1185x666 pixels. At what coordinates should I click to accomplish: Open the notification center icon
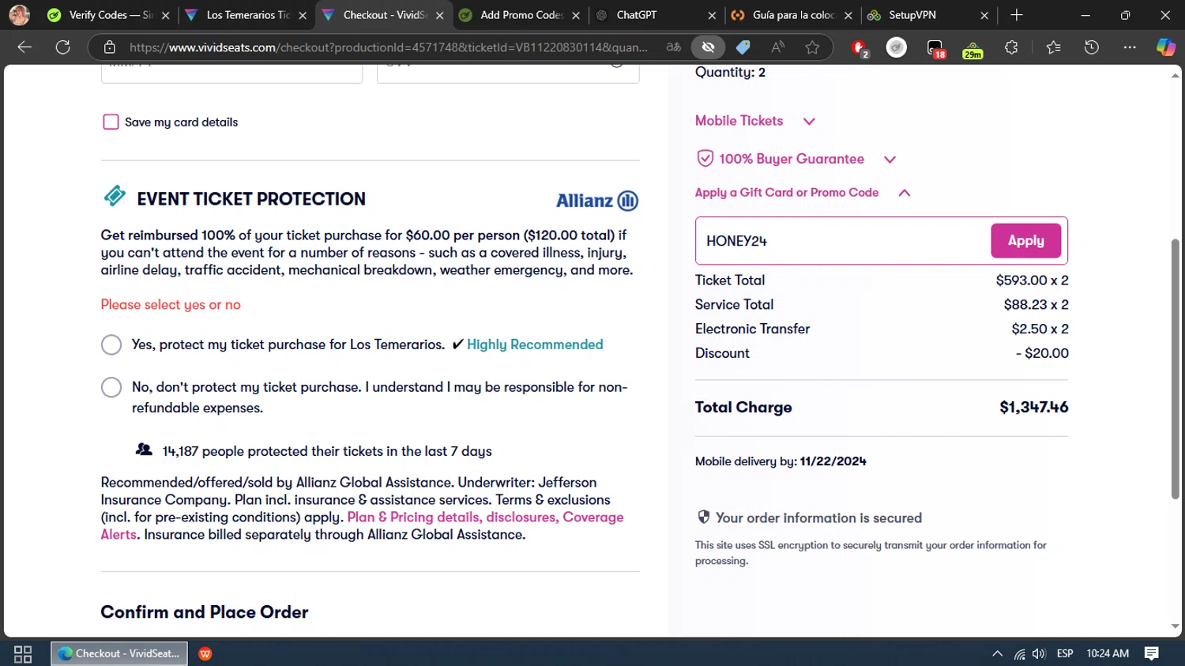pos(1152,654)
